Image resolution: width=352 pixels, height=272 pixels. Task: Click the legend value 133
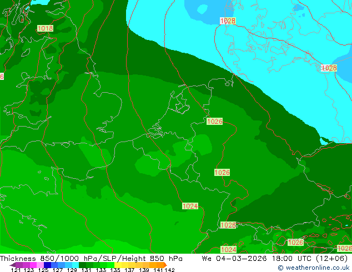pyautogui.click(x=101, y=270)
